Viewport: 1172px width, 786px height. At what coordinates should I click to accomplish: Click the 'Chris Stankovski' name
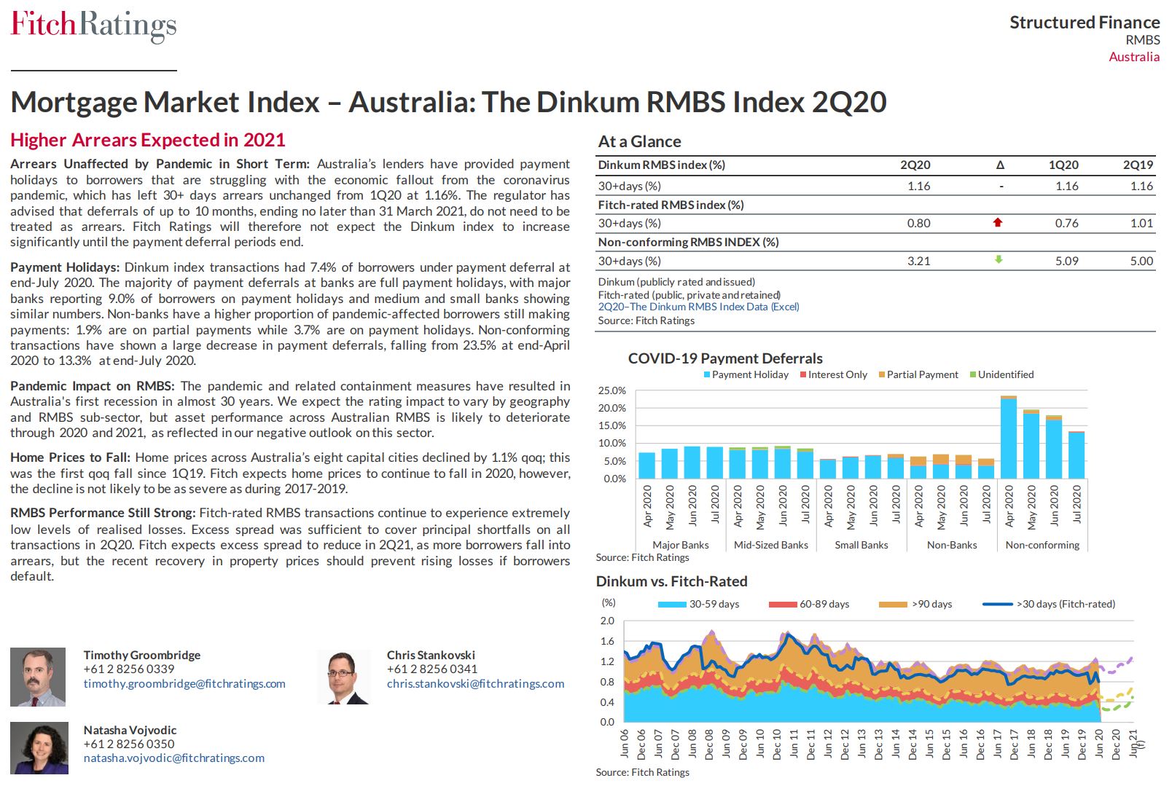pyautogui.click(x=431, y=655)
